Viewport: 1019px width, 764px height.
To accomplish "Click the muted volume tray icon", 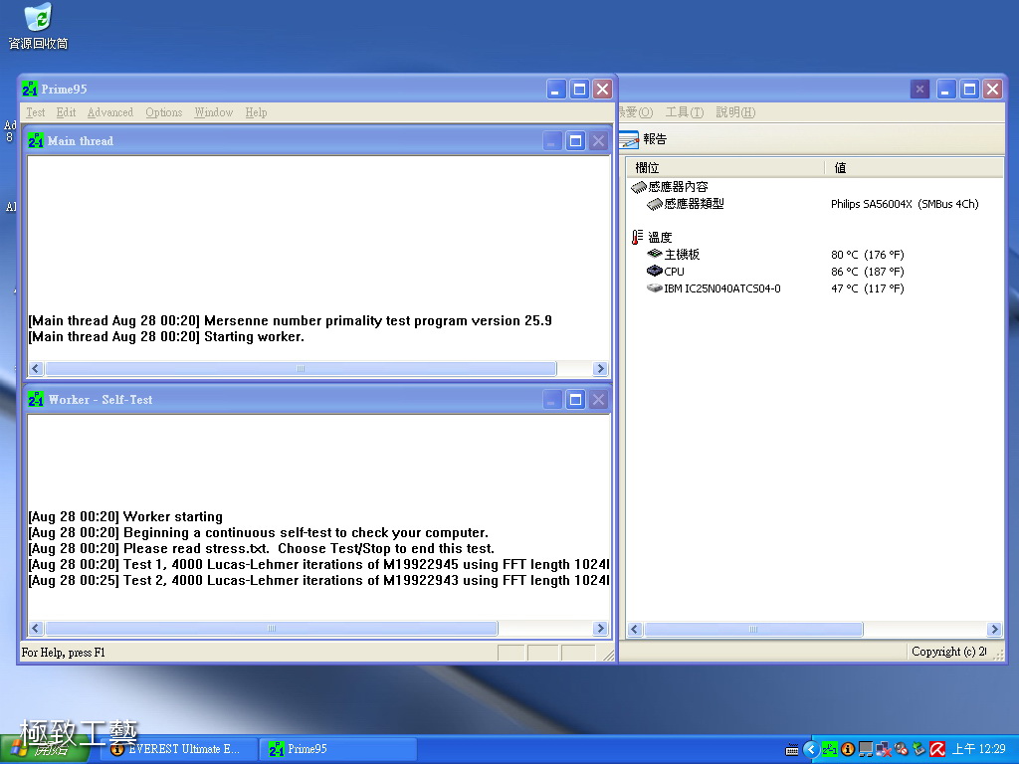I will point(902,749).
